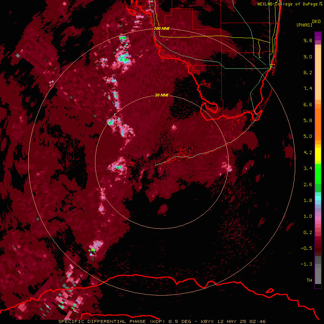
Task: Pick the bright yellow segment of the color bar
Action: pyautogui.click(x=318, y=154)
